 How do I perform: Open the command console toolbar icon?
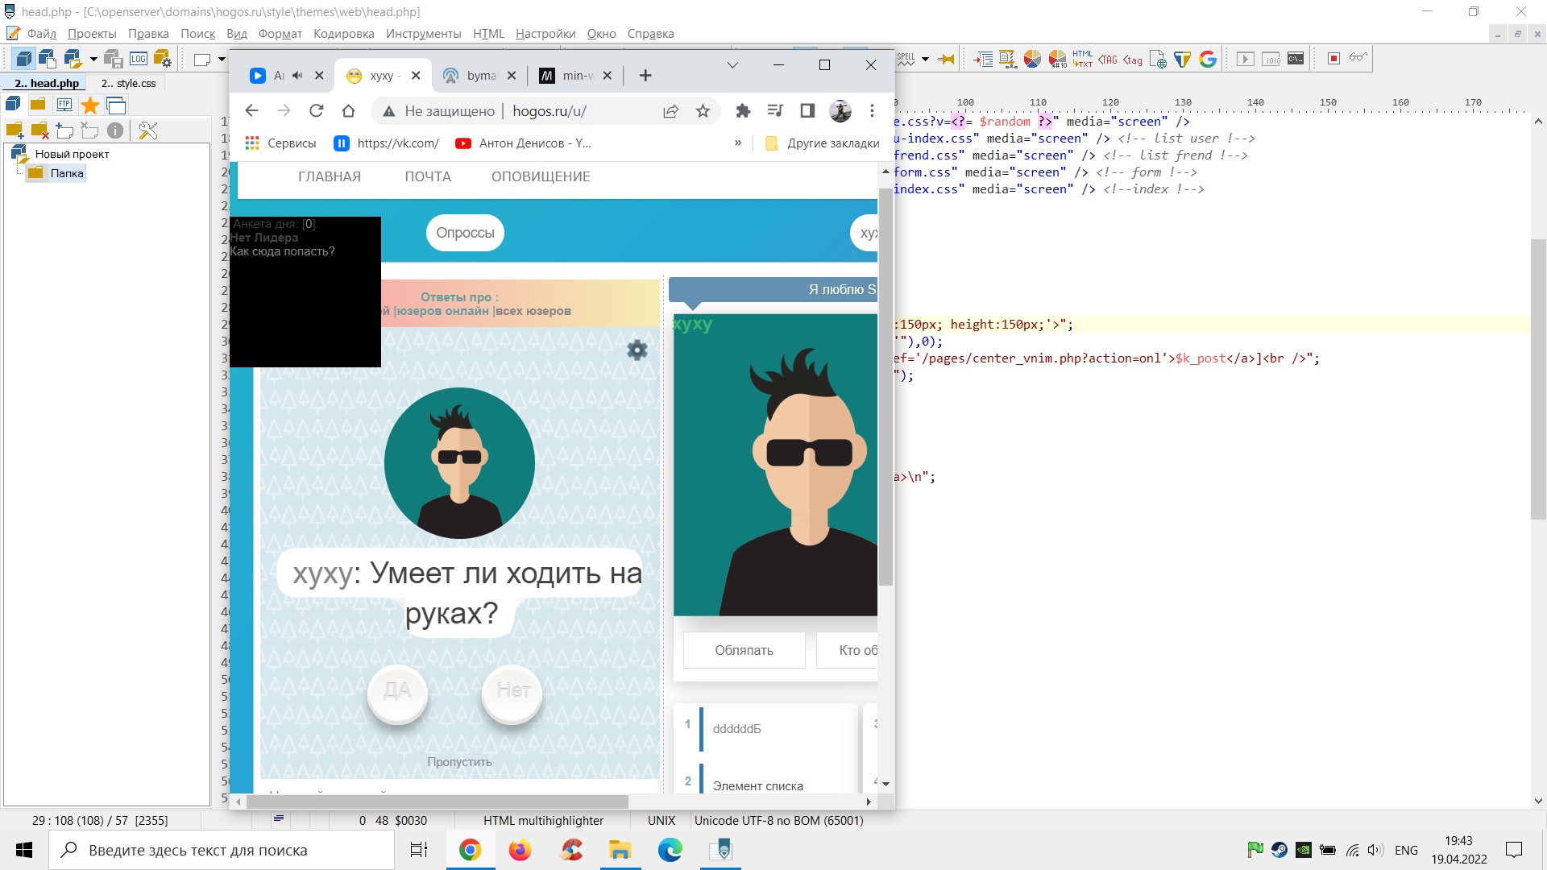(x=1296, y=59)
